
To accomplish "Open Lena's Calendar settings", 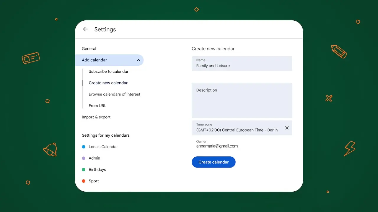I will click(x=103, y=147).
